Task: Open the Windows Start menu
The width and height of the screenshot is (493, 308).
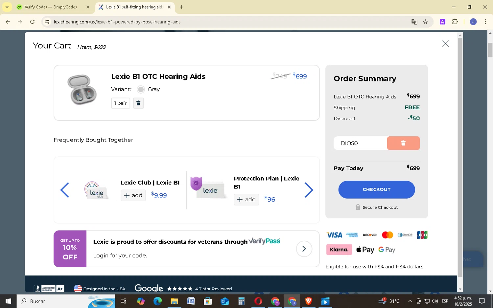Action: 8,301
